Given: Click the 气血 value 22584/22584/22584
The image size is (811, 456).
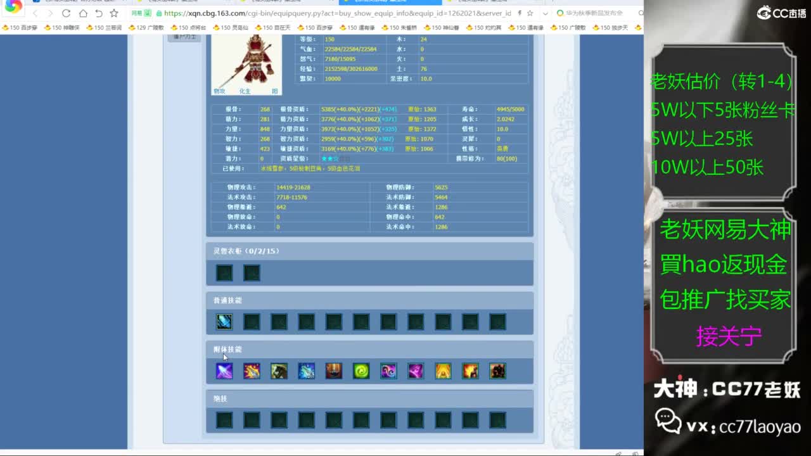Looking at the screenshot, I should 350,49.
